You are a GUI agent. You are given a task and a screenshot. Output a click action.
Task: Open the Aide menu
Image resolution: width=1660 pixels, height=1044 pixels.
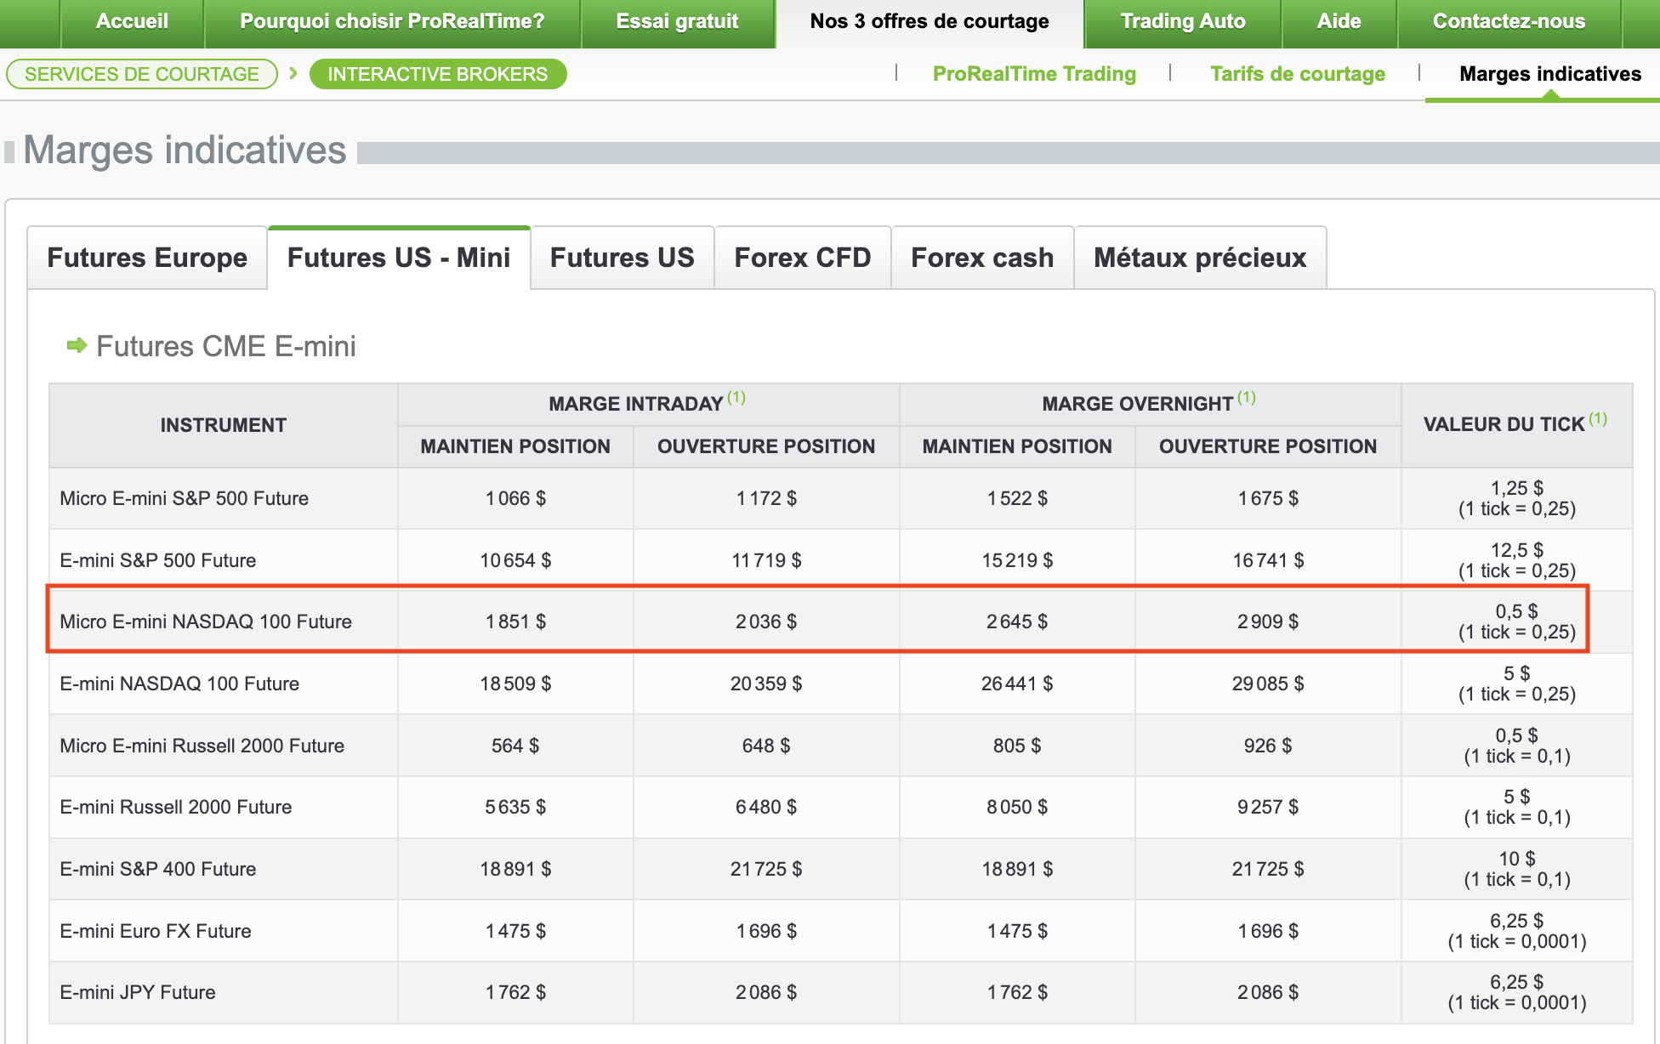(x=1339, y=22)
